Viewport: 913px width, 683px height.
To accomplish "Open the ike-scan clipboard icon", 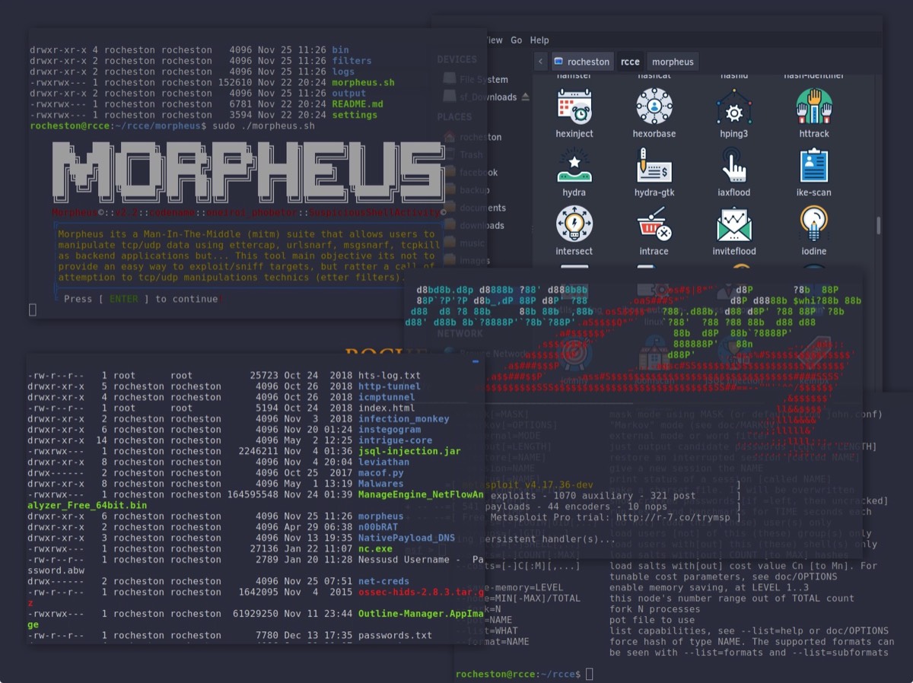I will click(813, 166).
